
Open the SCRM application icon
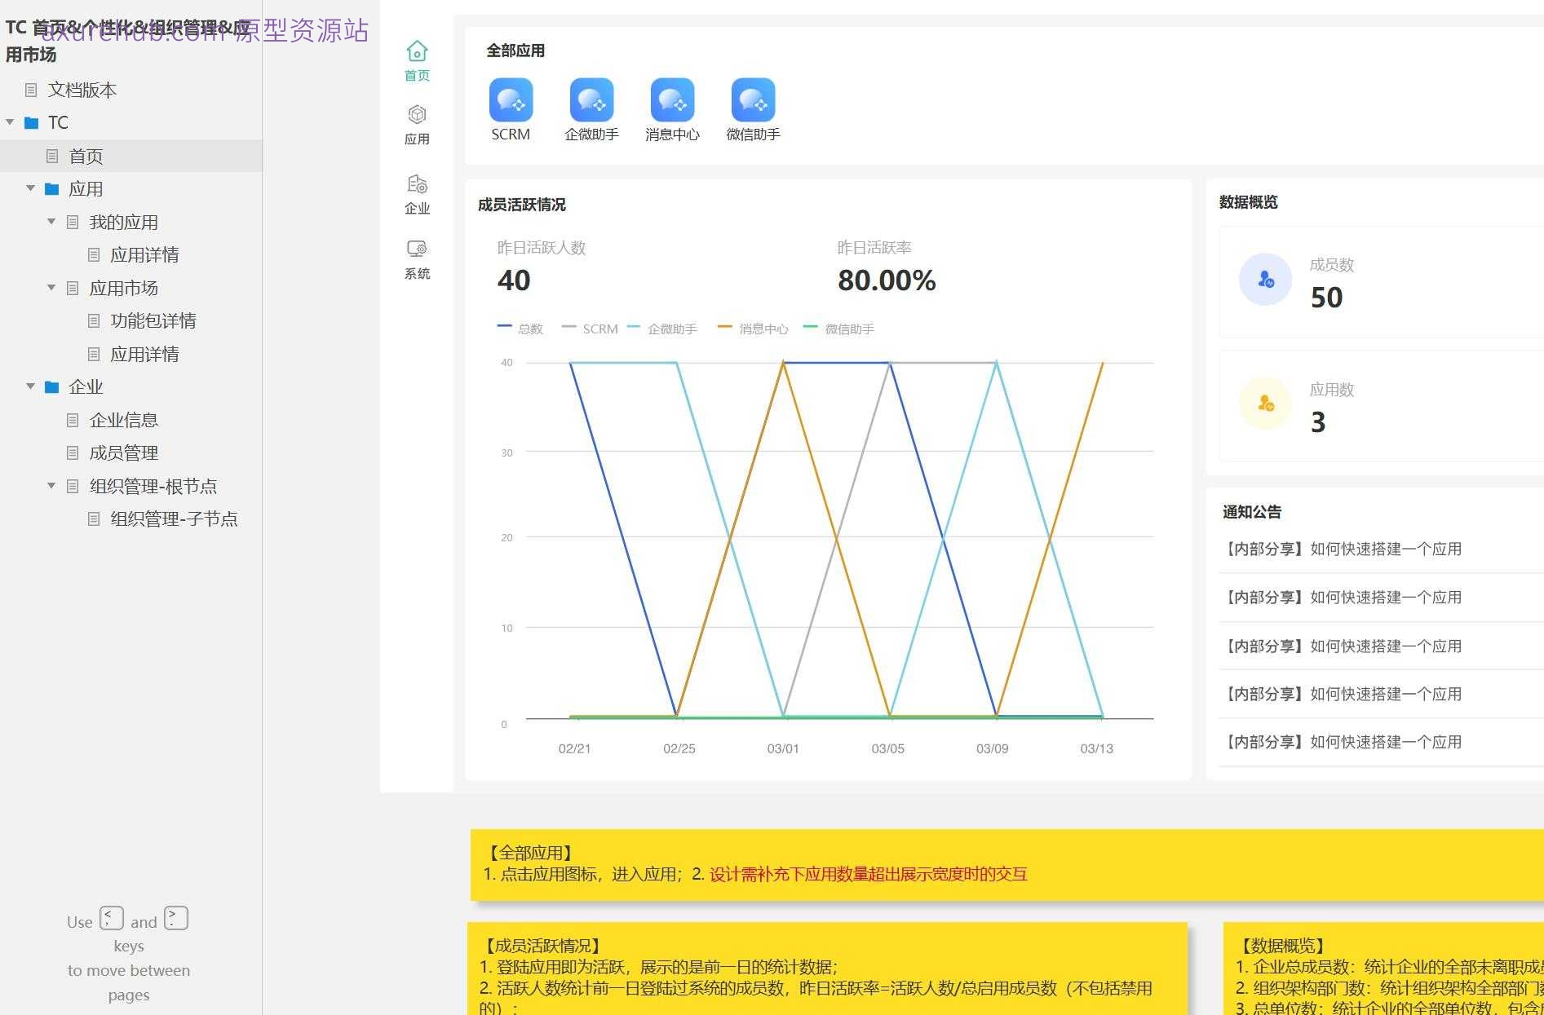pos(511,102)
